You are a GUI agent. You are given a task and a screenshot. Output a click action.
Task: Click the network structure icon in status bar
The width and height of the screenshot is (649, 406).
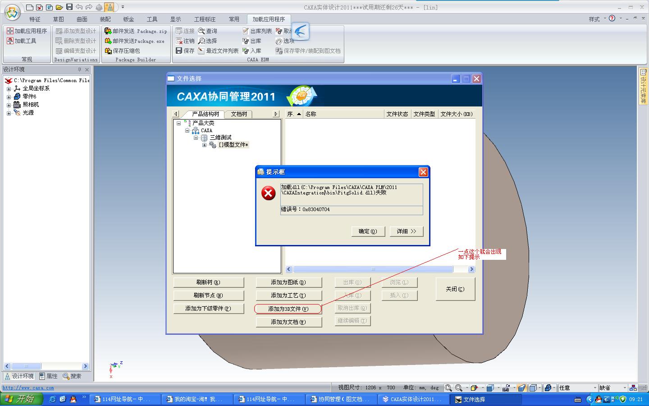(633, 388)
